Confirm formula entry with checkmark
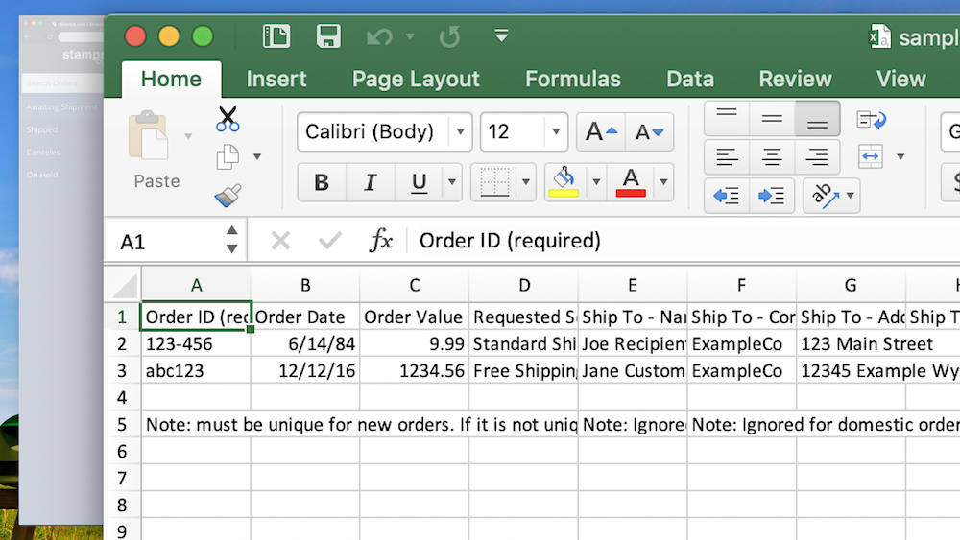Image resolution: width=960 pixels, height=540 pixels. pos(330,241)
